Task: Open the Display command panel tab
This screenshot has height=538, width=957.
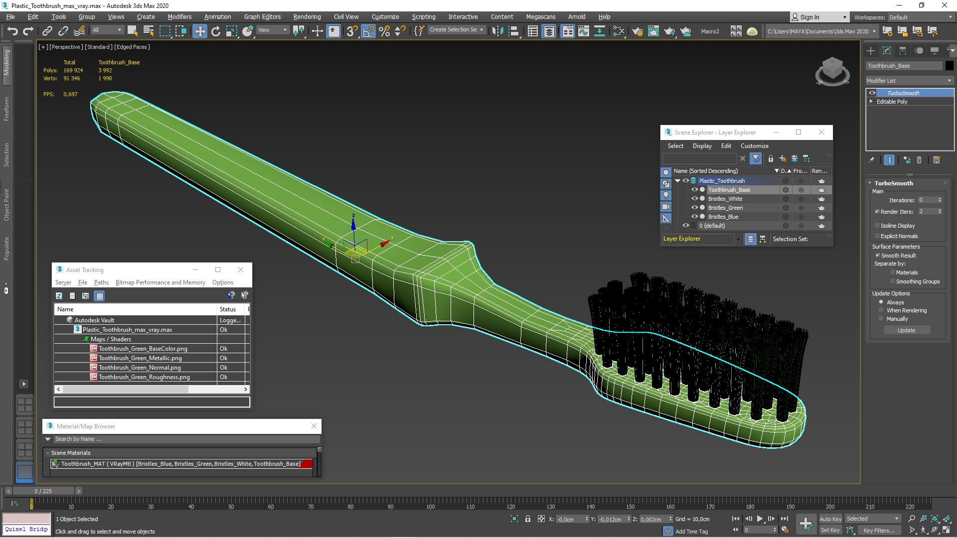Action: click(935, 51)
